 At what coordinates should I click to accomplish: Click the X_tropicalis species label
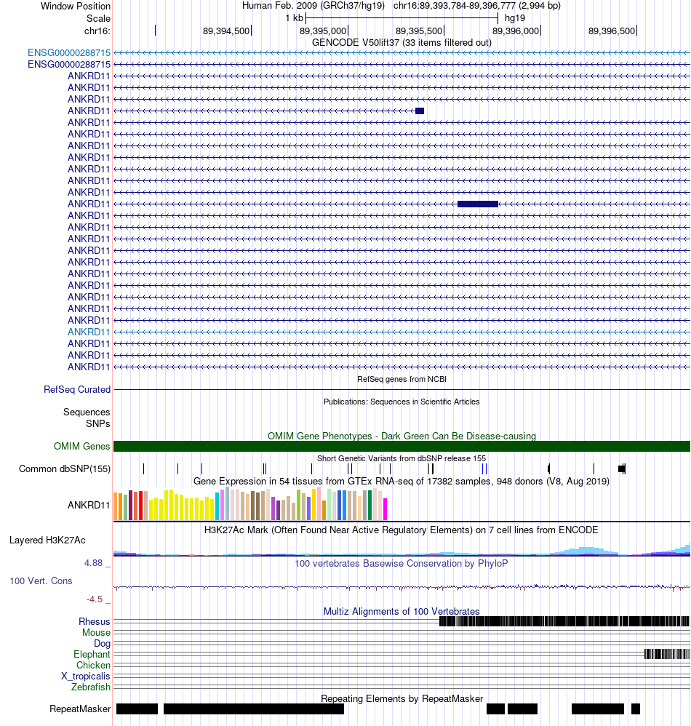click(x=86, y=677)
